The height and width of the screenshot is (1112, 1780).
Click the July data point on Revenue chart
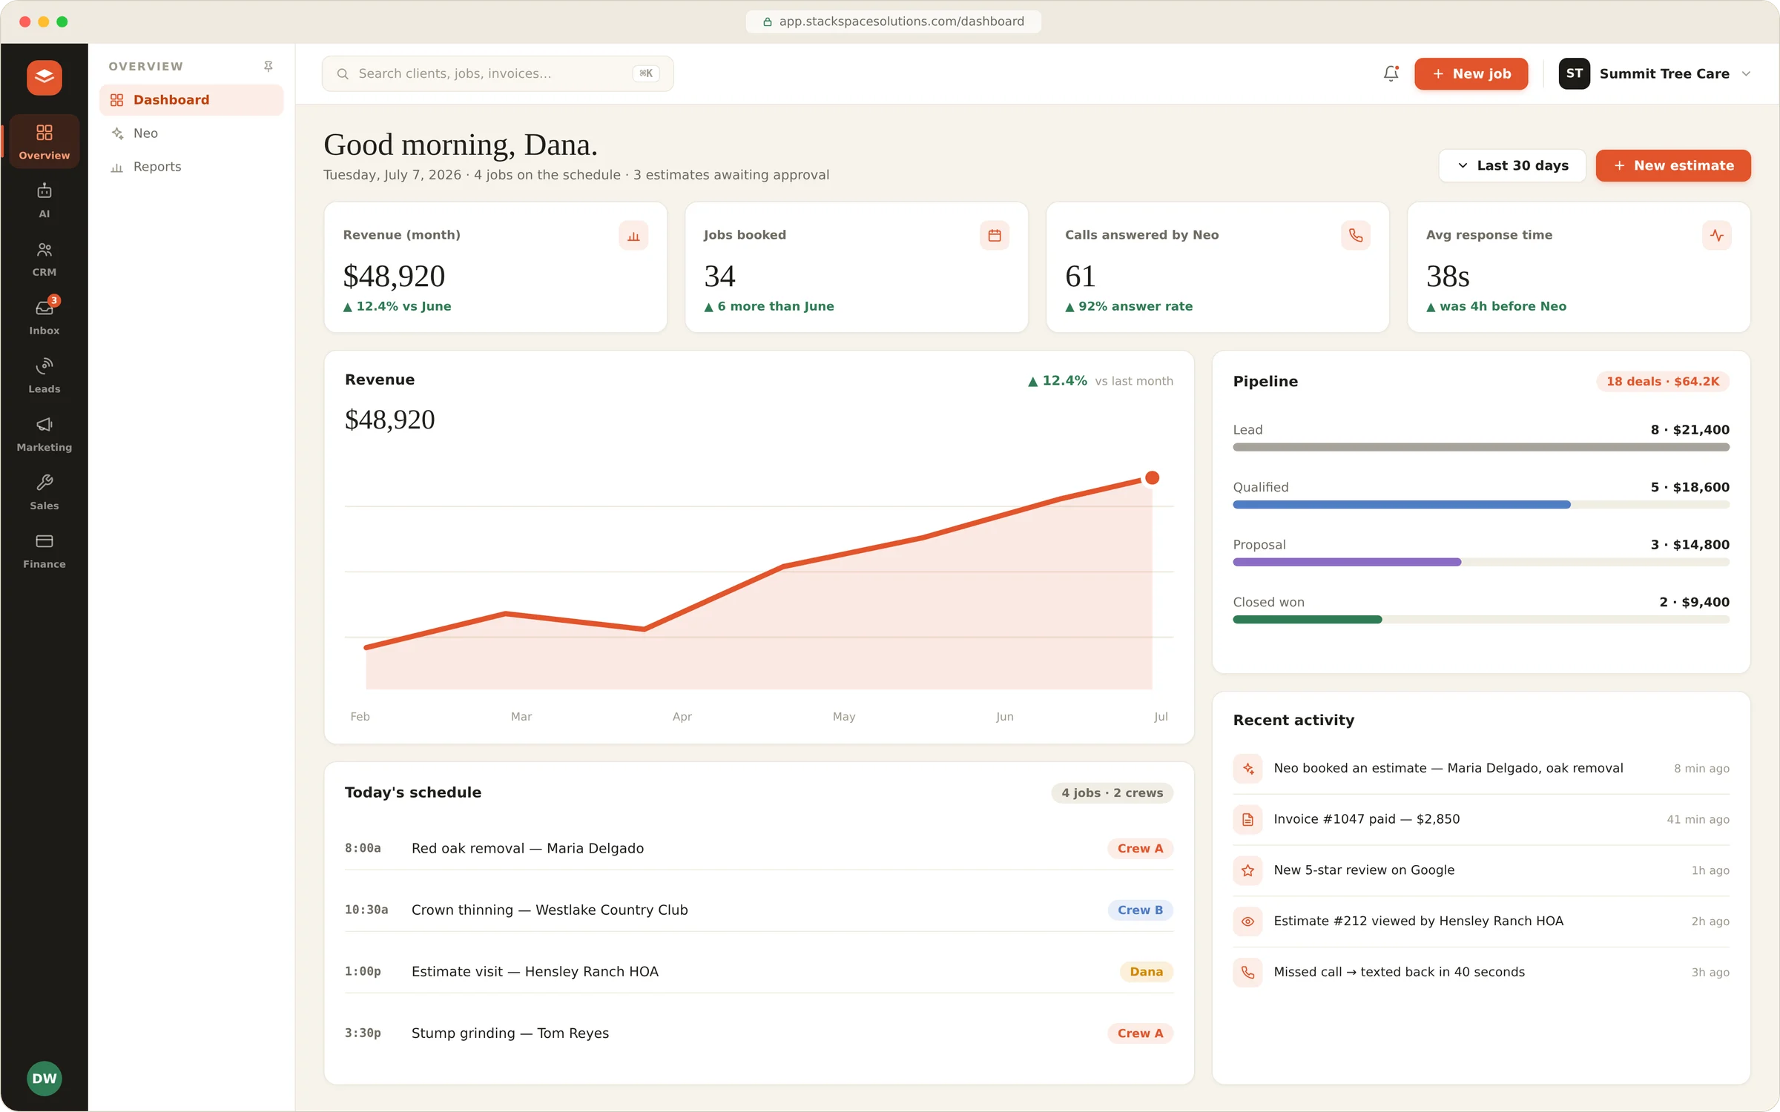(x=1152, y=478)
